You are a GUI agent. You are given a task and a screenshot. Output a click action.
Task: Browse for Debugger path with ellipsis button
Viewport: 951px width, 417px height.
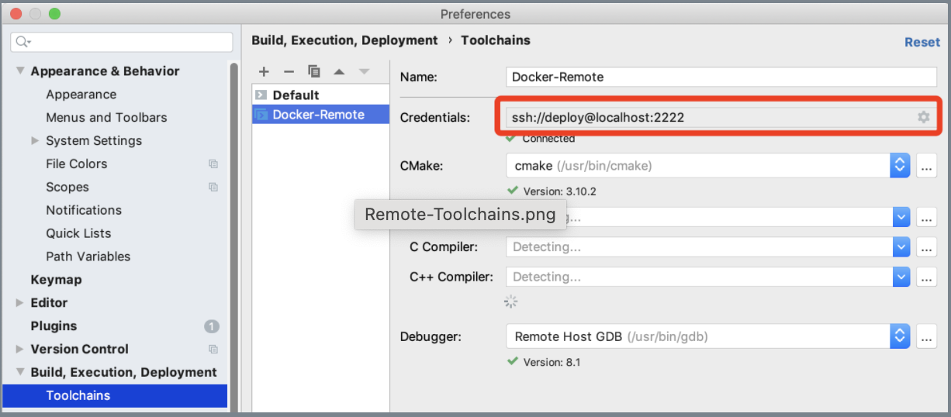point(926,336)
